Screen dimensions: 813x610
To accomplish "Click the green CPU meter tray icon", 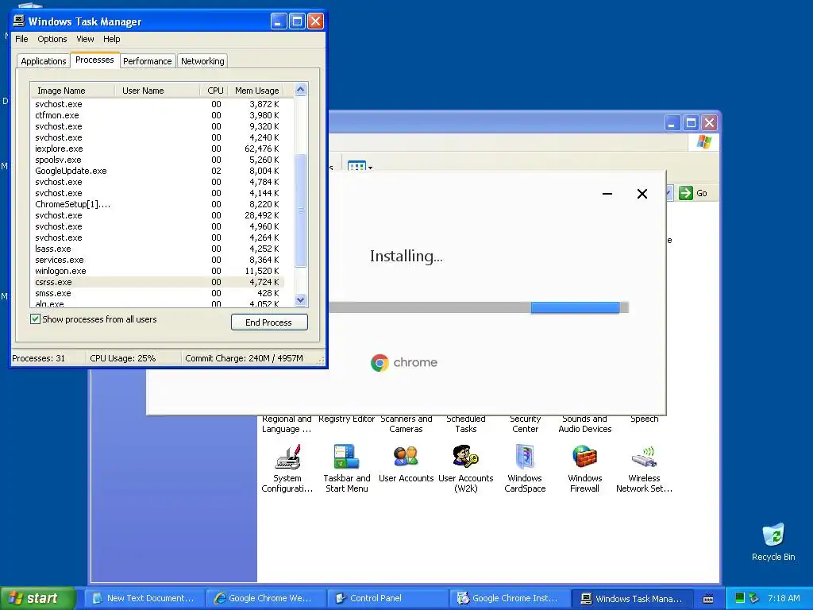I will (740, 598).
